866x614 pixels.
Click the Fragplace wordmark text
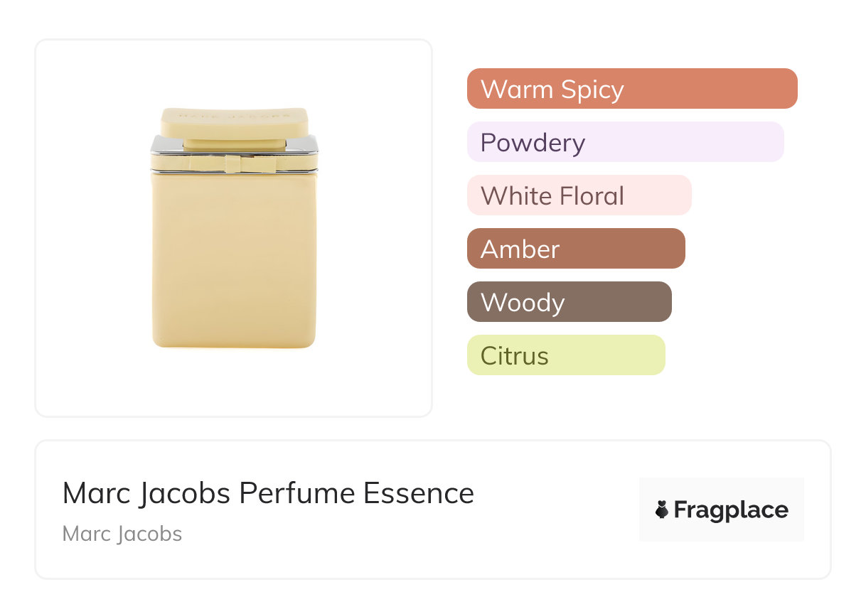(x=731, y=510)
